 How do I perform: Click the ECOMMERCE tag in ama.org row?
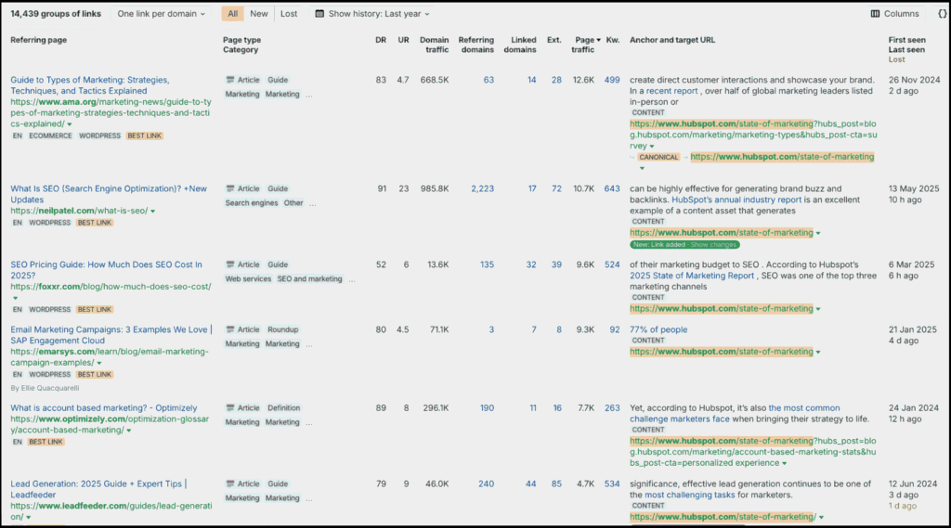(50, 135)
